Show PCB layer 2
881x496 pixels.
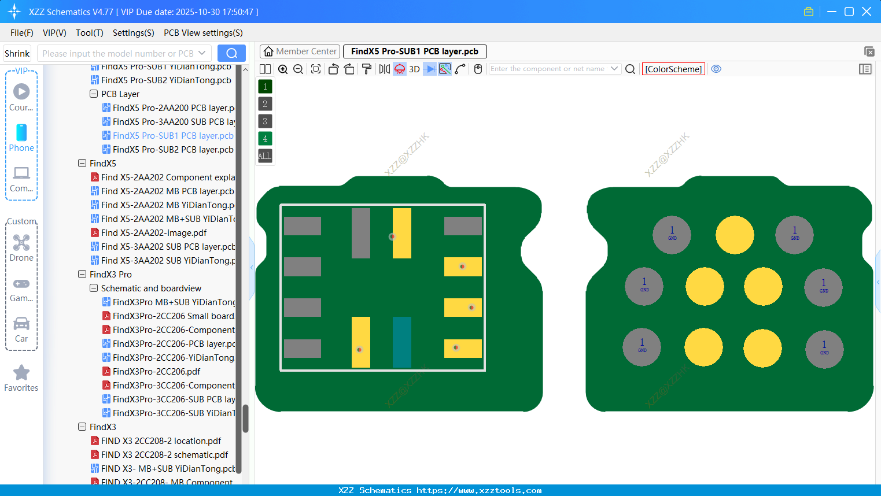click(x=265, y=104)
